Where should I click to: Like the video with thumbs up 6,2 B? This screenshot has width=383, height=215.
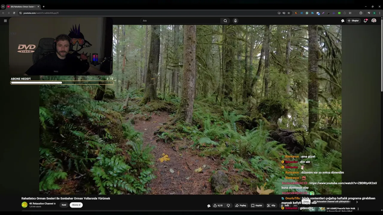(218, 205)
